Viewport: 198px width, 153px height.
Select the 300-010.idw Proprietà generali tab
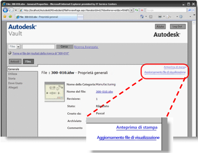(46, 17)
